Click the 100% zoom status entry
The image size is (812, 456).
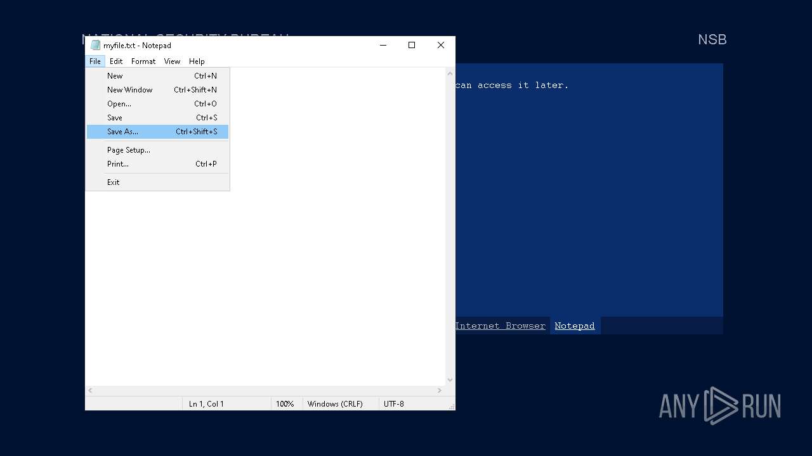(x=285, y=403)
